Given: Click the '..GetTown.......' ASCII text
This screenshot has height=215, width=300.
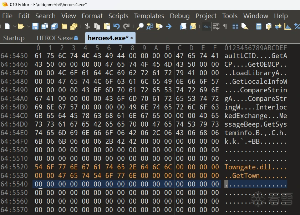Looking at the screenshot, I should tap(256, 175).
